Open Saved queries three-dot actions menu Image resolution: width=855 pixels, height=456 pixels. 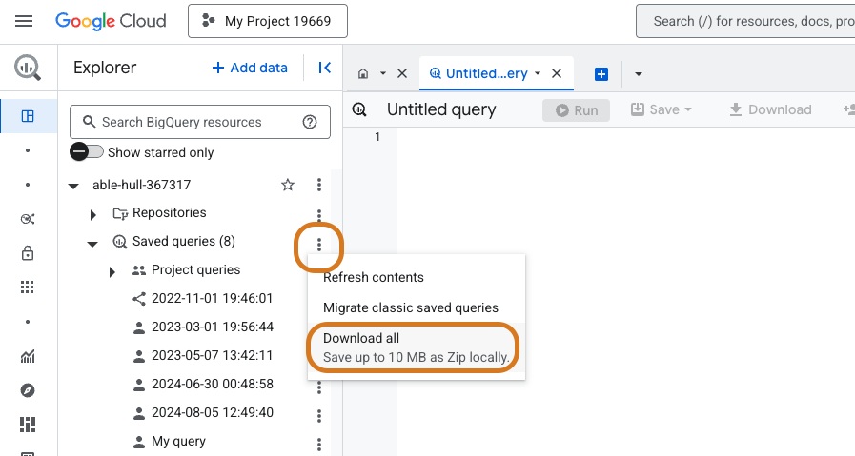(319, 245)
